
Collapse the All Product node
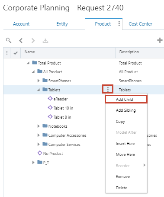(x=33, y=71)
